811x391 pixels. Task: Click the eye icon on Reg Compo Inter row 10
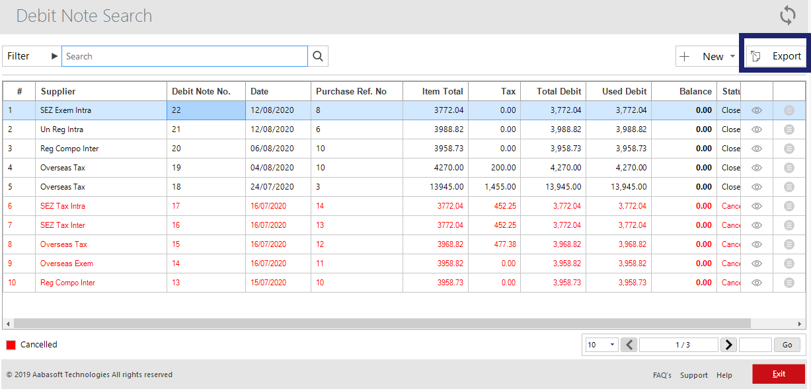[x=756, y=283]
